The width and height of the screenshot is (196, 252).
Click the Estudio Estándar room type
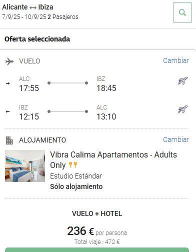click(x=76, y=176)
